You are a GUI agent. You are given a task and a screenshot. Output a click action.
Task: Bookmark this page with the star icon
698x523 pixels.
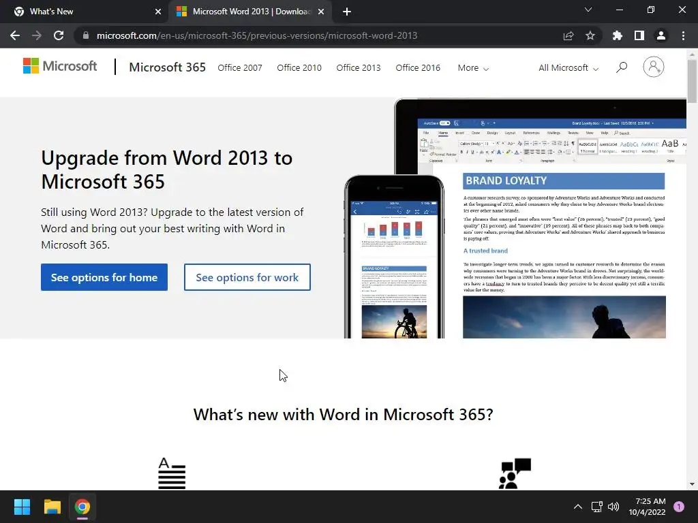coord(590,35)
